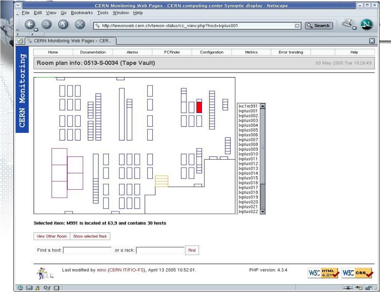This screenshot has height=292, width=391.
Task: Open the Metrics nav item
Action: [x=251, y=52]
